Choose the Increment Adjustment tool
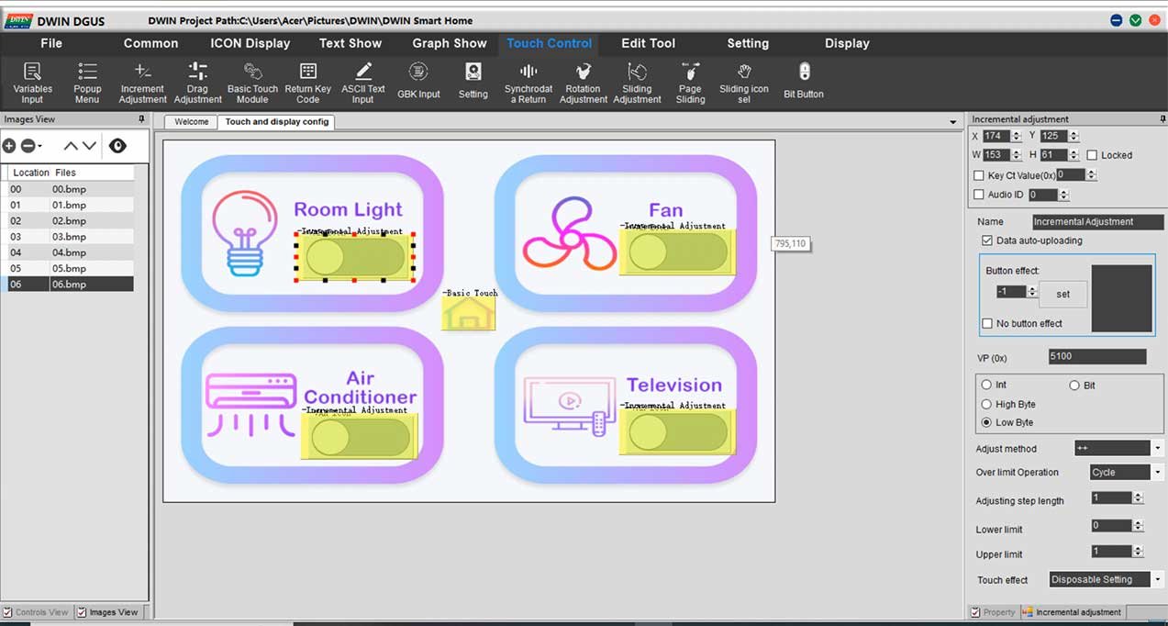This screenshot has height=626, width=1168. click(x=142, y=83)
